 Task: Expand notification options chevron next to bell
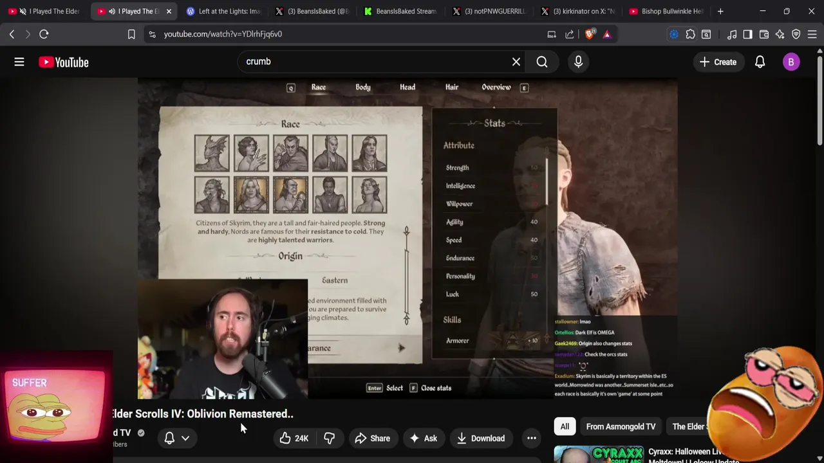185,439
